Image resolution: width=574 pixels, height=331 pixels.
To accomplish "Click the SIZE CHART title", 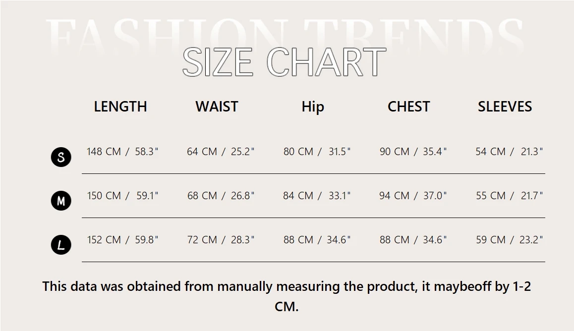I will click(284, 62).
